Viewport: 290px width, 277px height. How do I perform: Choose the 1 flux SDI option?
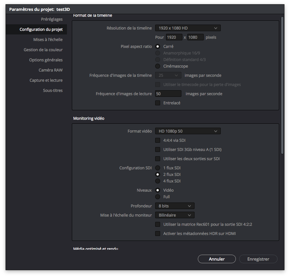coord(158,168)
